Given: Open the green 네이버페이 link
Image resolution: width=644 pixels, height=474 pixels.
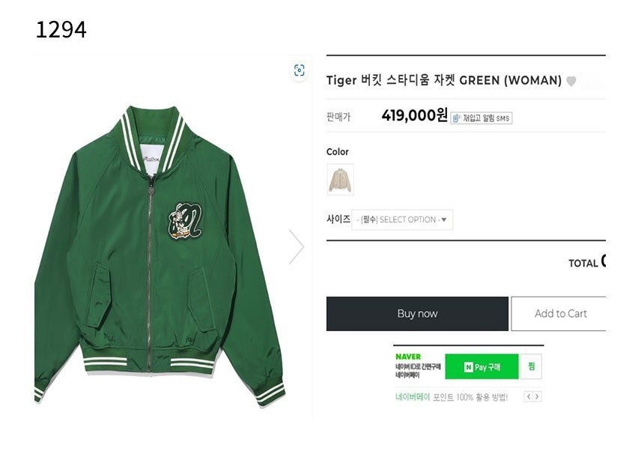Looking at the screenshot, I should 413,397.
